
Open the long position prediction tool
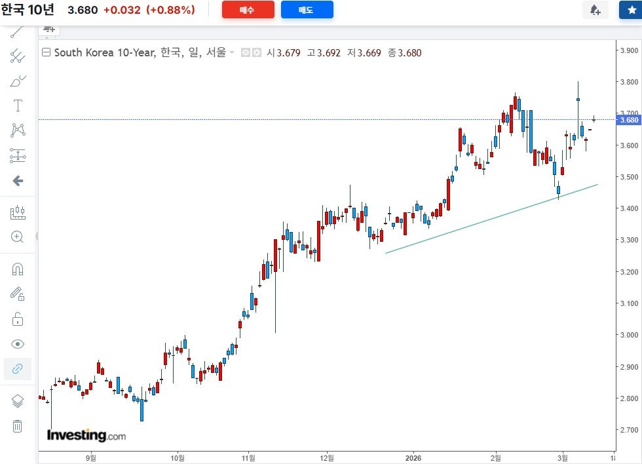click(18, 155)
